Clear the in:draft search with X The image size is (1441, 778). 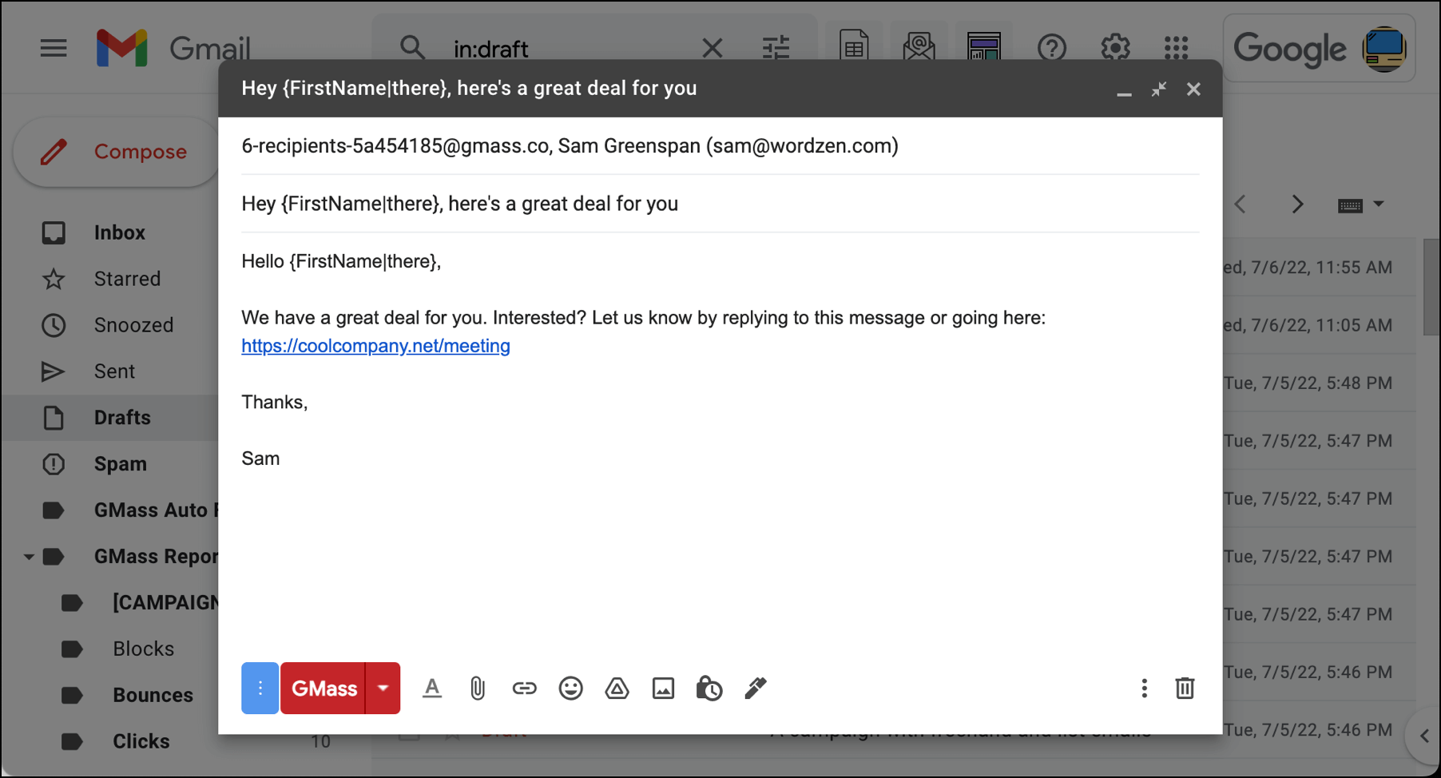[x=712, y=48]
